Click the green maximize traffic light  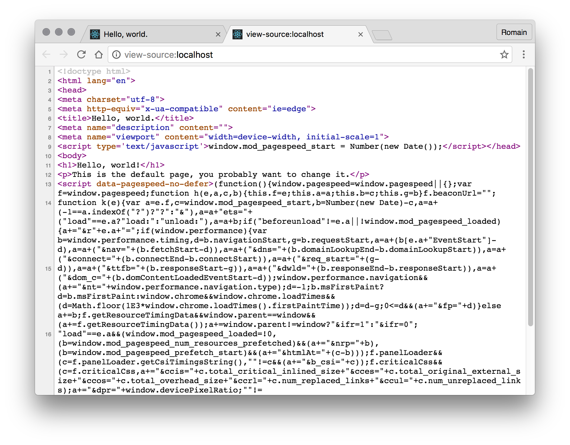click(71, 32)
